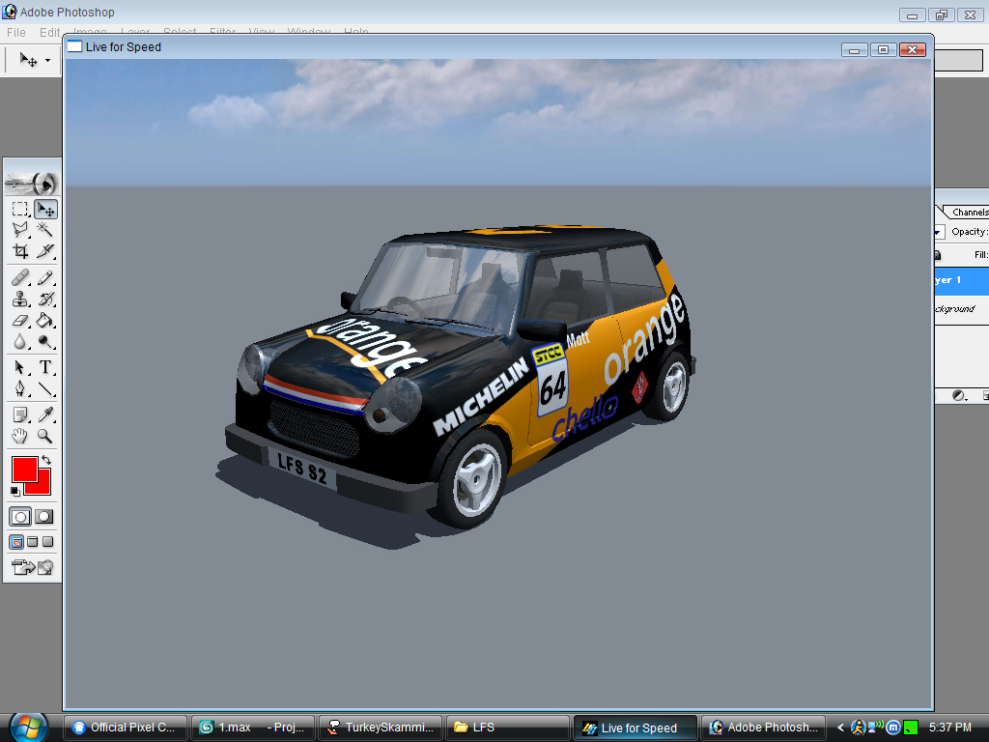This screenshot has width=989, height=742.
Task: Select the Slice tool
Action: tap(45, 251)
